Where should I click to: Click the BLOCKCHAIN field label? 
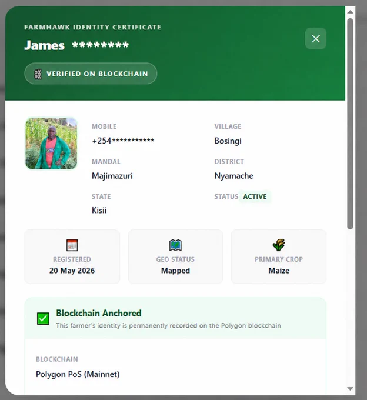point(57,359)
